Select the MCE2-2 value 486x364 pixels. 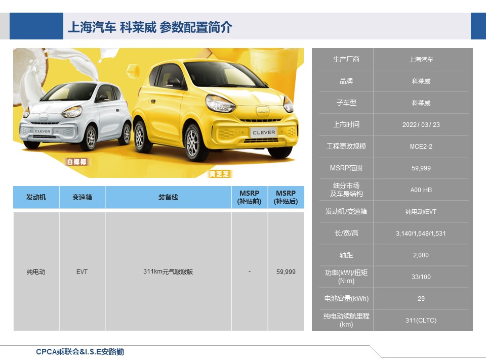(x=421, y=147)
